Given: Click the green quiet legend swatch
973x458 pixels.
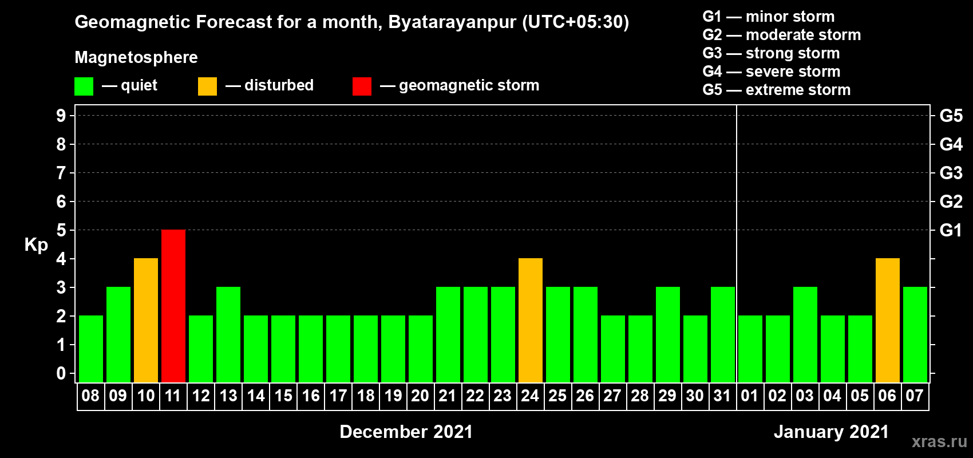Looking at the screenshot, I should point(84,86).
